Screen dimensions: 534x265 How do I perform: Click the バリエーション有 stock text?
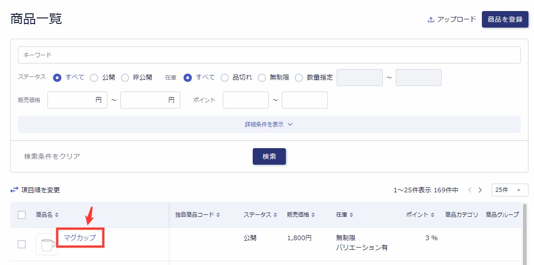coord(362,248)
